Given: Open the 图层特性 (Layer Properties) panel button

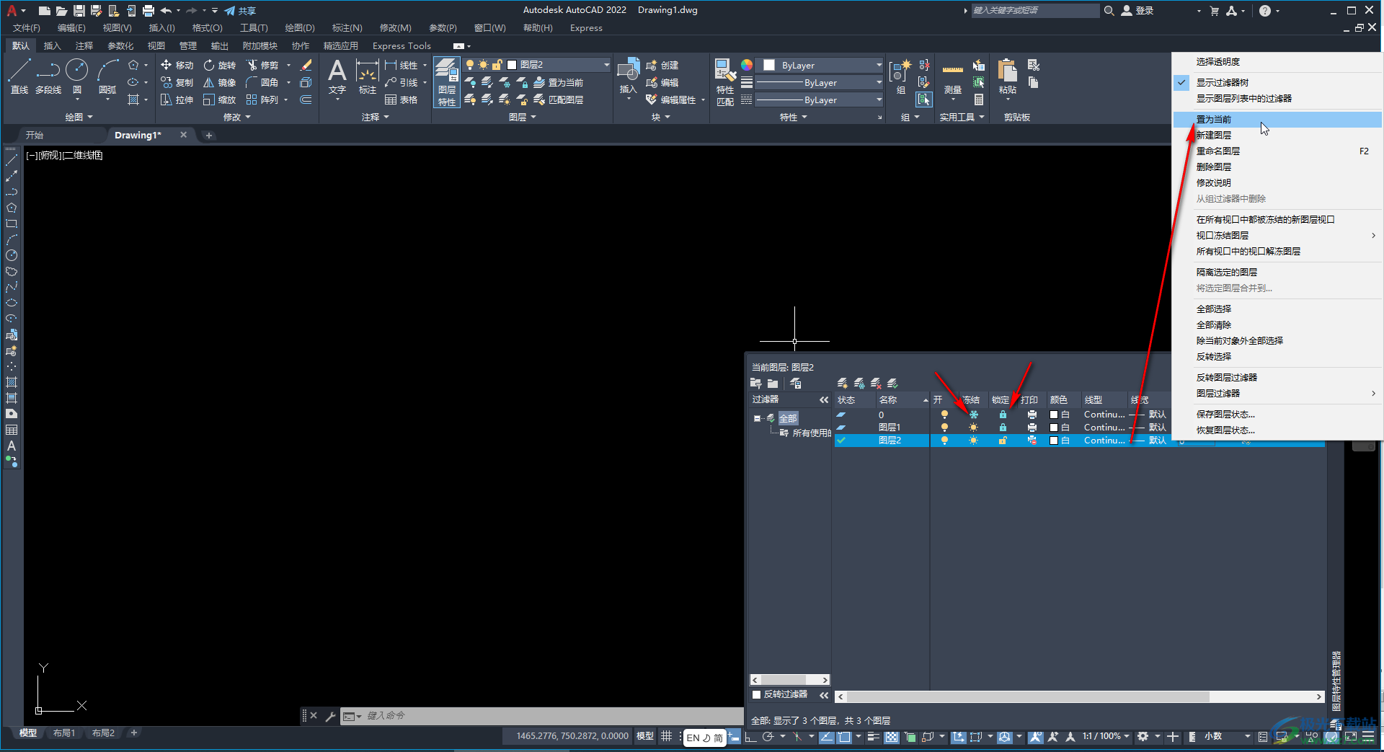Looking at the screenshot, I should pyautogui.click(x=447, y=82).
